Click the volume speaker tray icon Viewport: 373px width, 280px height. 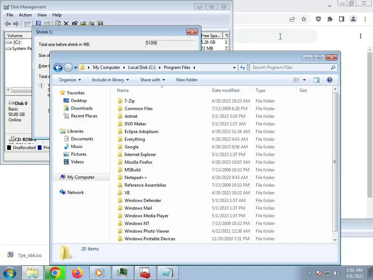336,273
